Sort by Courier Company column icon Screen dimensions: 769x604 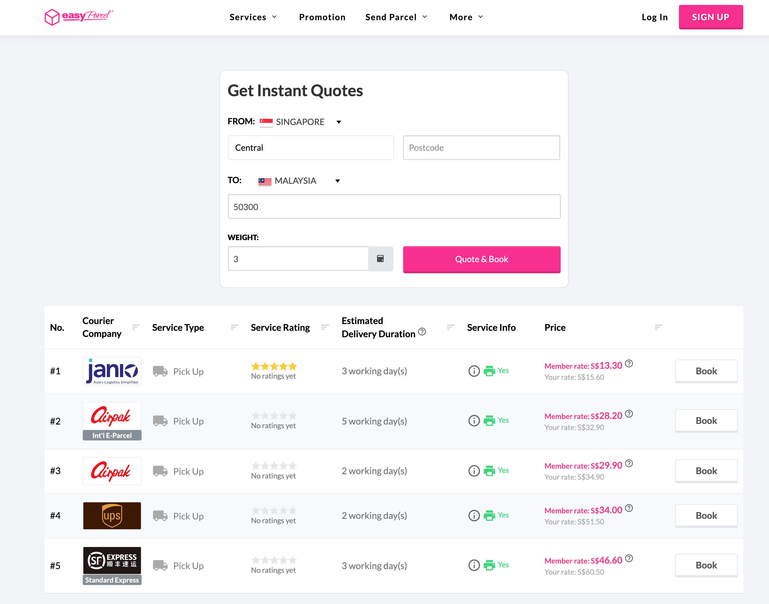point(135,327)
